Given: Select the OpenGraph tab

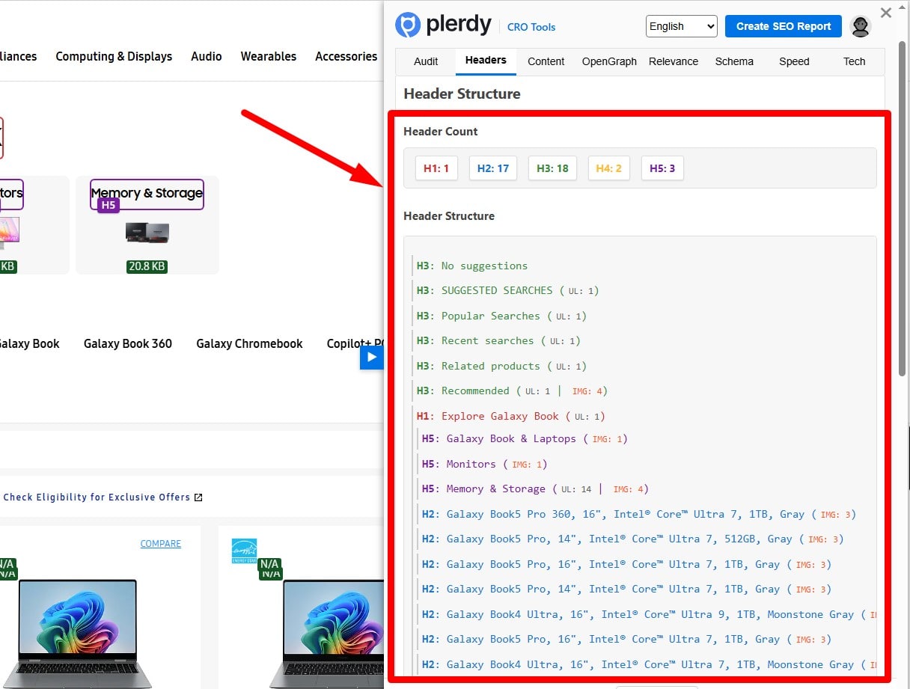Looking at the screenshot, I should coord(609,61).
